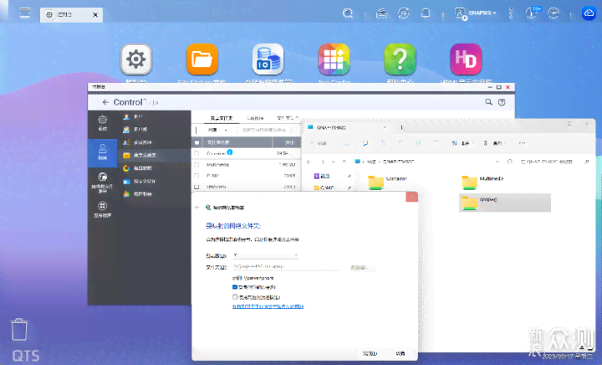Viewport: 602px width, 365px height.
Task: Switch to the Advanced Permissions tab
Action: click(x=255, y=118)
